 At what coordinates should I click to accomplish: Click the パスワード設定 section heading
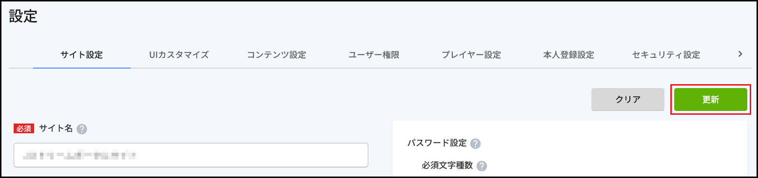[437, 143]
